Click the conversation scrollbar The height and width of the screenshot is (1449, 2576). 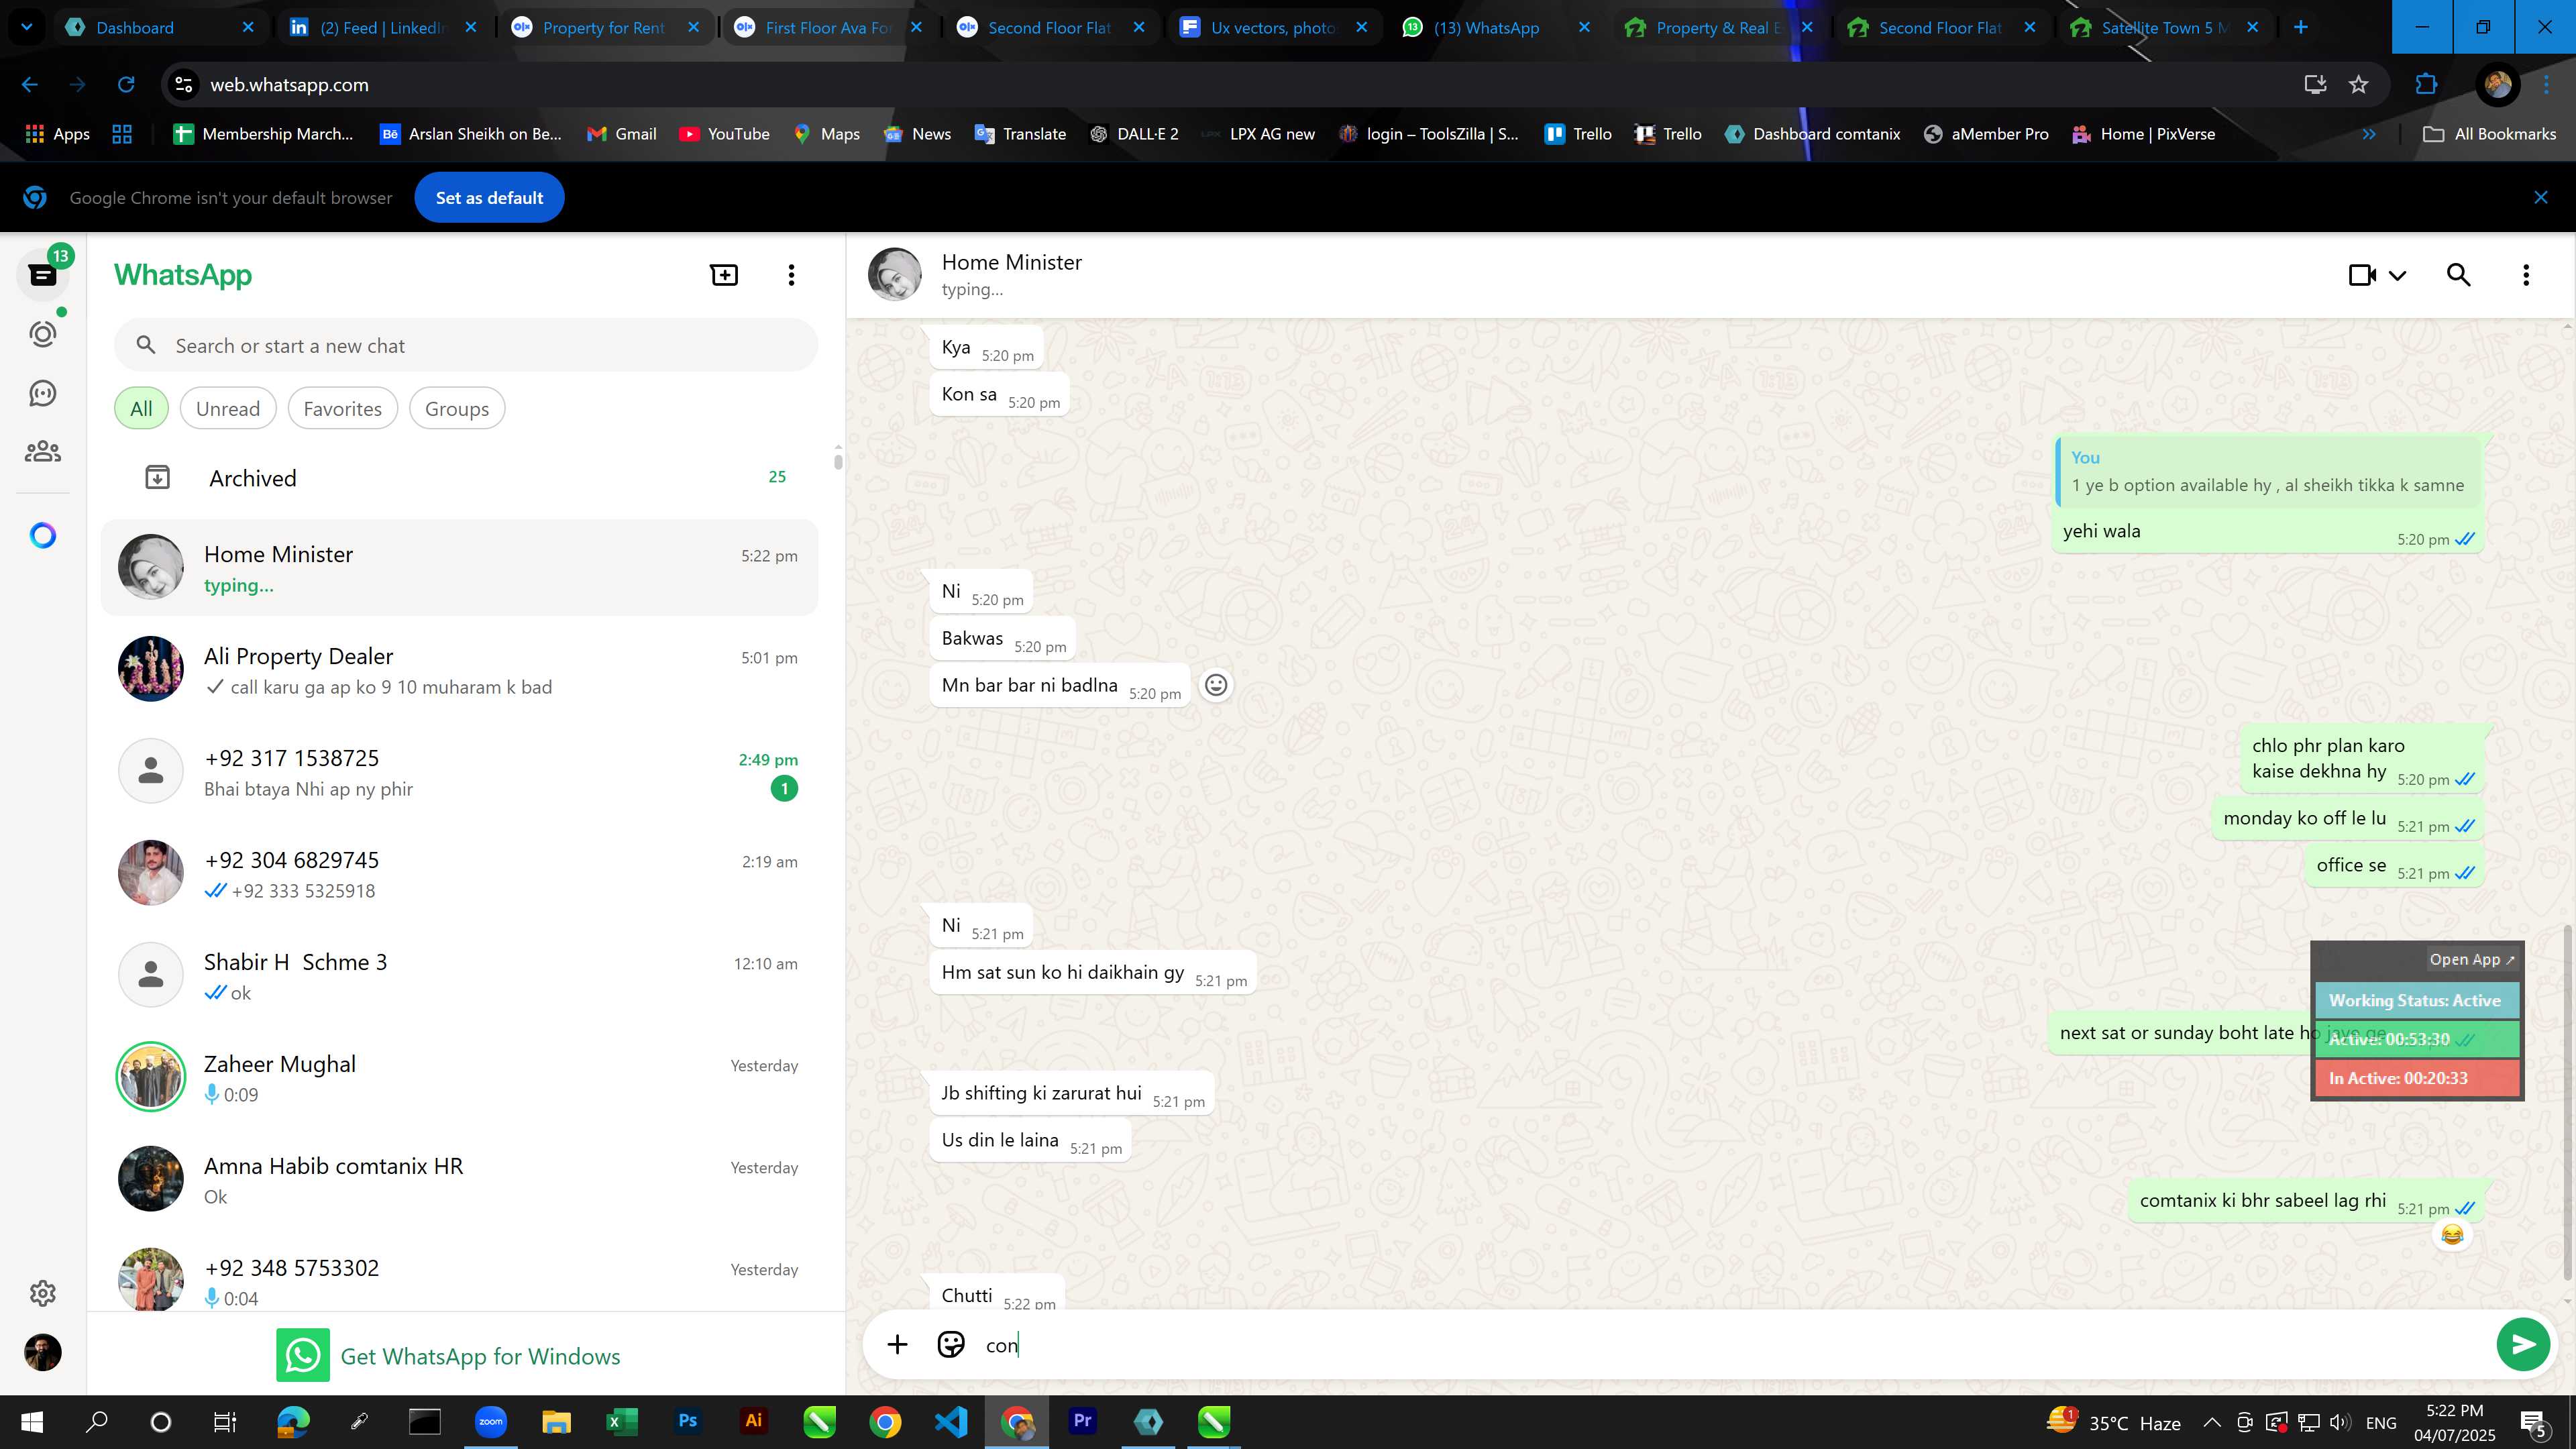coord(2567,1102)
